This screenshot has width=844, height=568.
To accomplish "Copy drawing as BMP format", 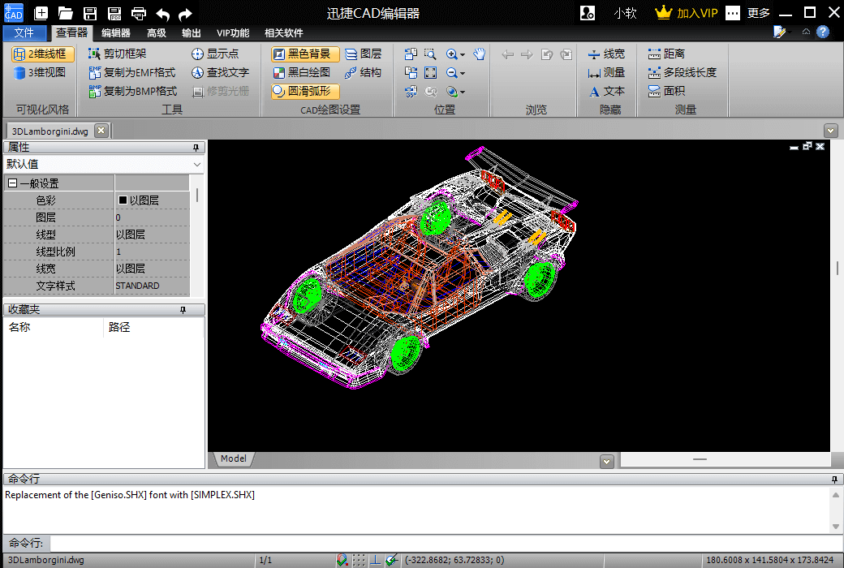I will (x=132, y=91).
